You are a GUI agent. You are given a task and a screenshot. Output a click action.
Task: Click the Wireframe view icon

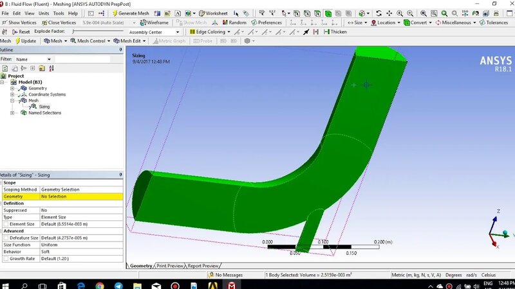coord(143,22)
